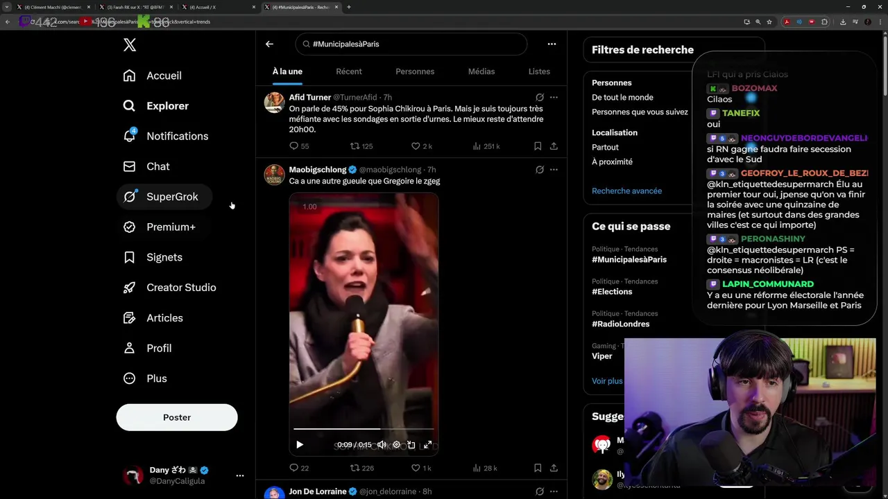Open search options three-dot menu
This screenshot has height=499, width=888.
(552, 44)
